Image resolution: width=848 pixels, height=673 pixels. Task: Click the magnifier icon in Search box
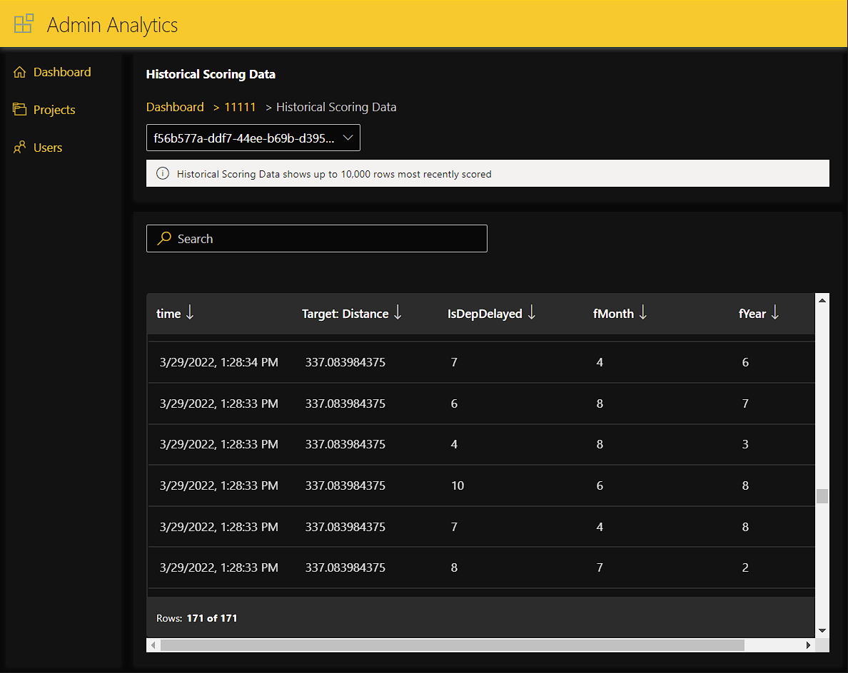click(164, 238)
